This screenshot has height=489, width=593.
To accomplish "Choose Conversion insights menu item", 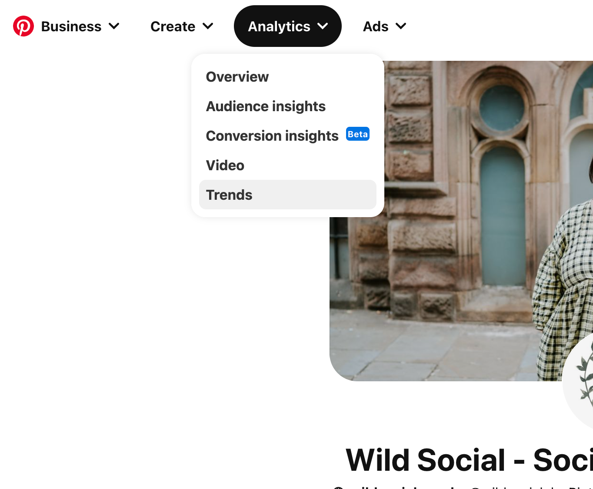I will tap(288, 136).
